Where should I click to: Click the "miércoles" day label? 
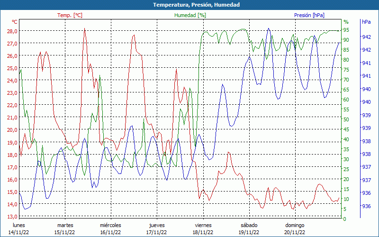(x=110, y=225)
